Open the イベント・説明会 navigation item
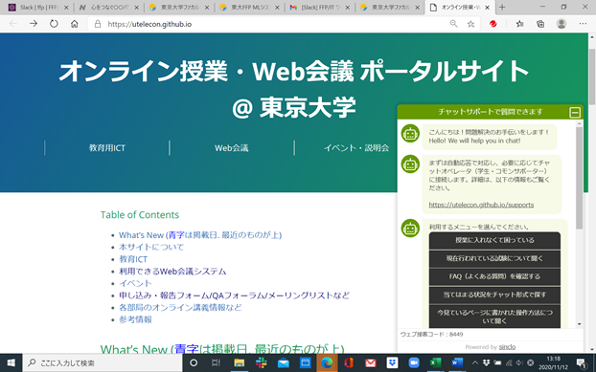596x372 pixels. click(356, 148)
